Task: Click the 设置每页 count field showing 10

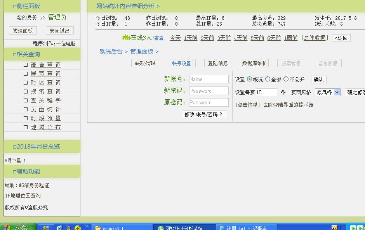Action: pos(266,92)
